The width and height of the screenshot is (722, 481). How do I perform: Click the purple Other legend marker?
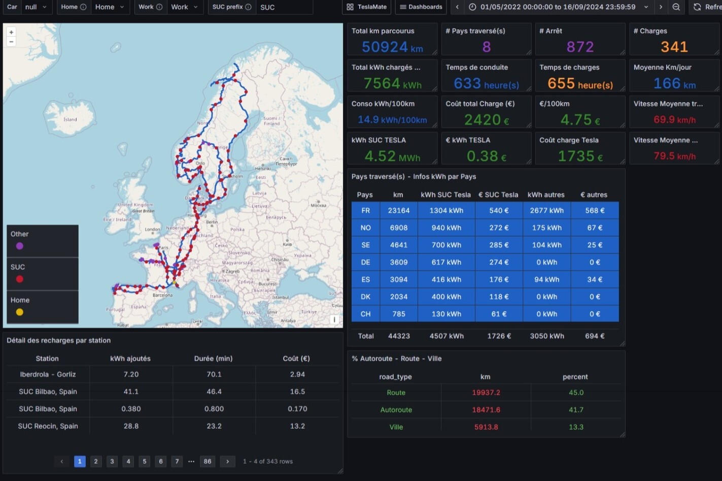20,246
